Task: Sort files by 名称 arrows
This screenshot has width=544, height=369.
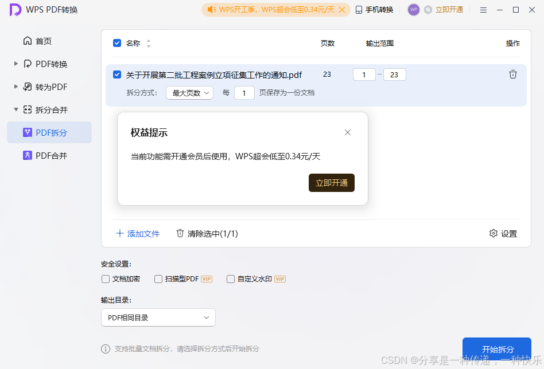Action: point(149,44)
